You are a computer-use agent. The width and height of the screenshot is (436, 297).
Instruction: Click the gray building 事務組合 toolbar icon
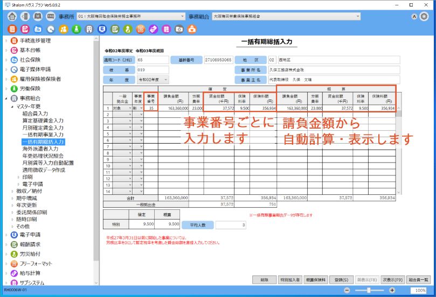click(x=89, y=29)
